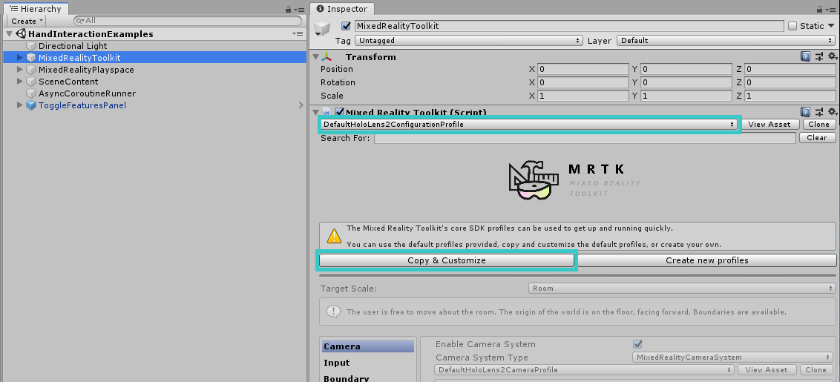
Task: Expand SceneContent in Hierarchy
Action: click(x=20, y=82)
